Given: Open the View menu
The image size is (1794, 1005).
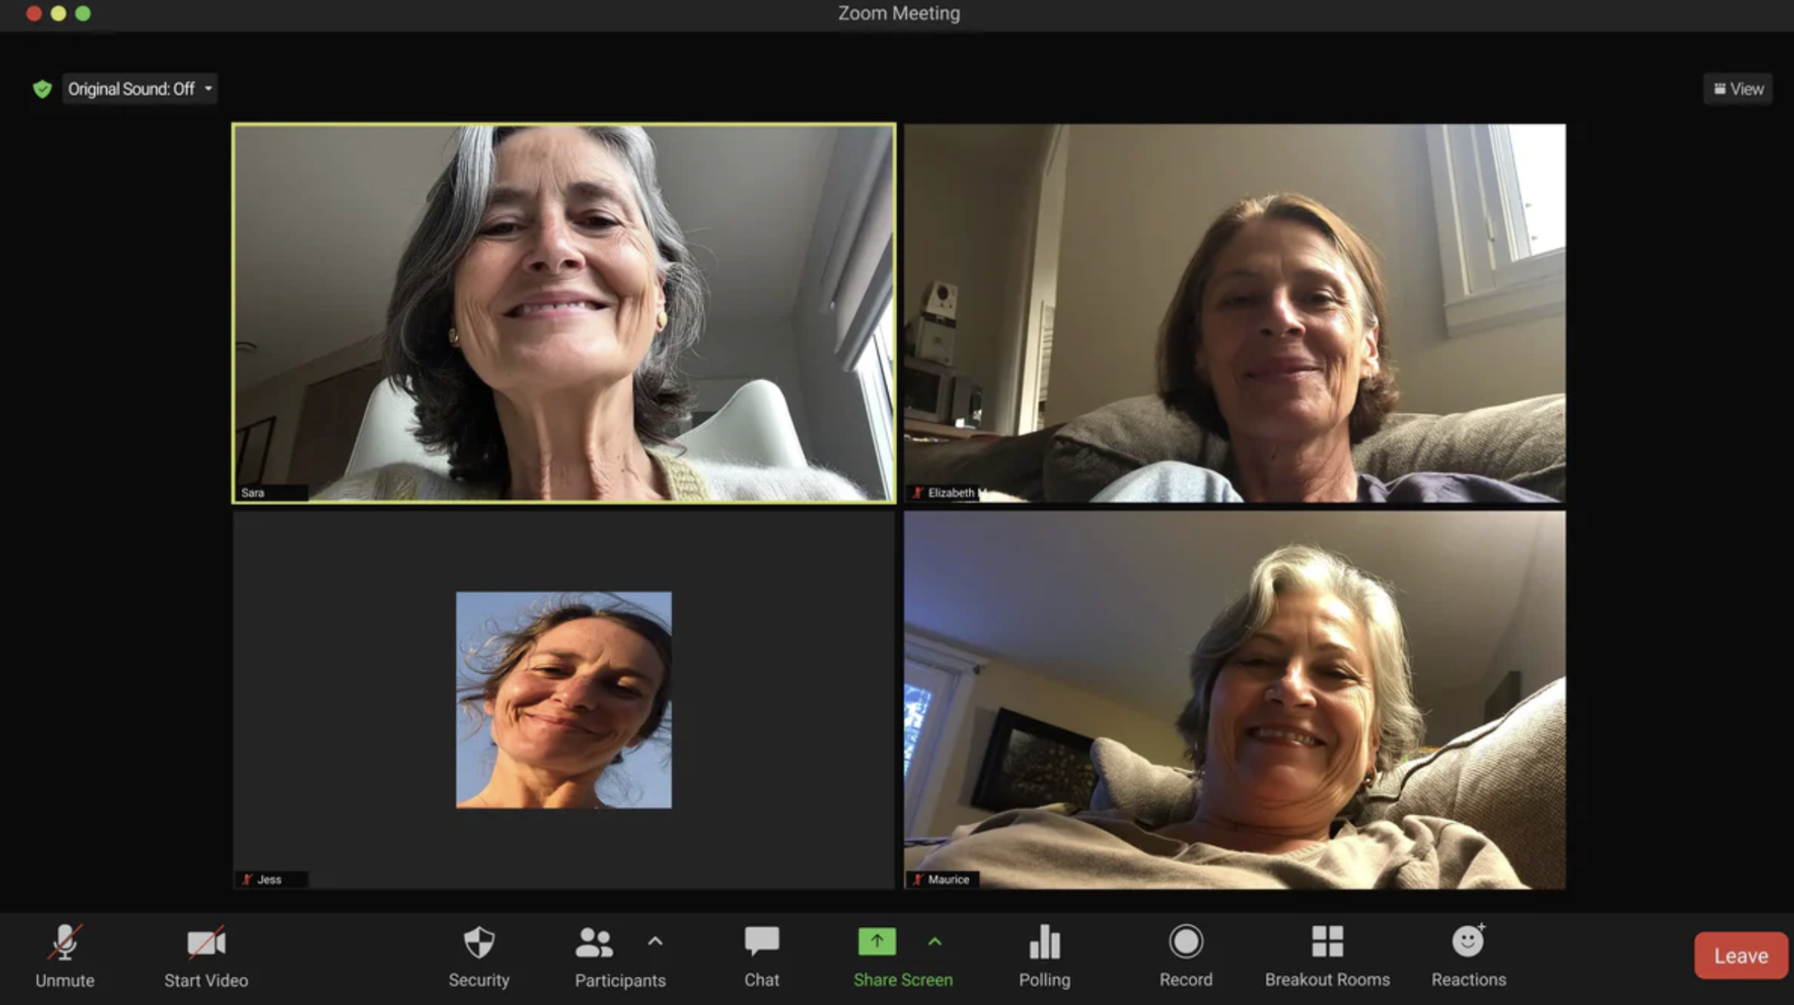Looking at the screenshot, I should tap(1738, 89).
